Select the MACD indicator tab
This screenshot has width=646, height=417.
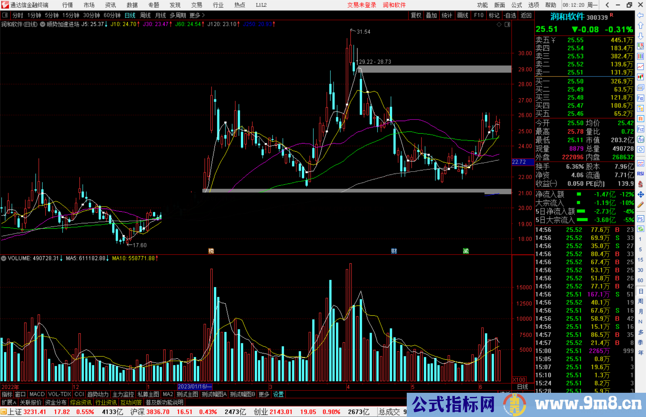click(37, 394)
